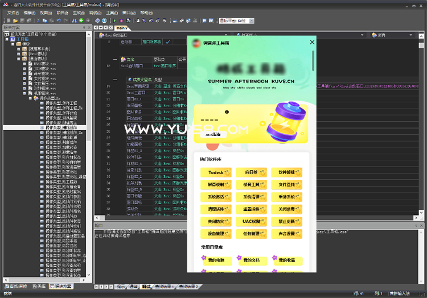Click the 任务管理 button
The height and width of the screenshot is (298, 427).
pos(251,234)
